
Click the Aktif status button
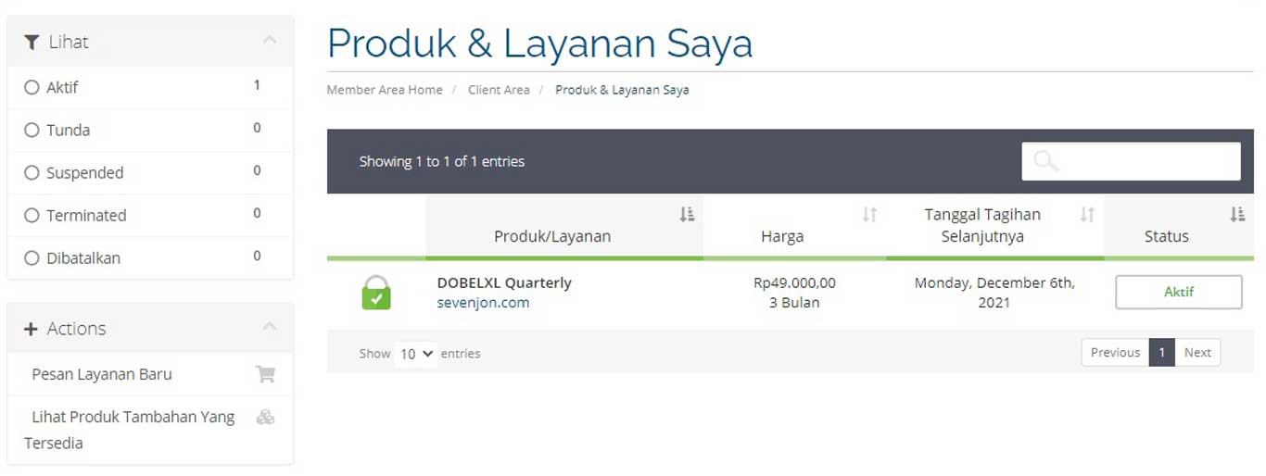coord(1178,292)
